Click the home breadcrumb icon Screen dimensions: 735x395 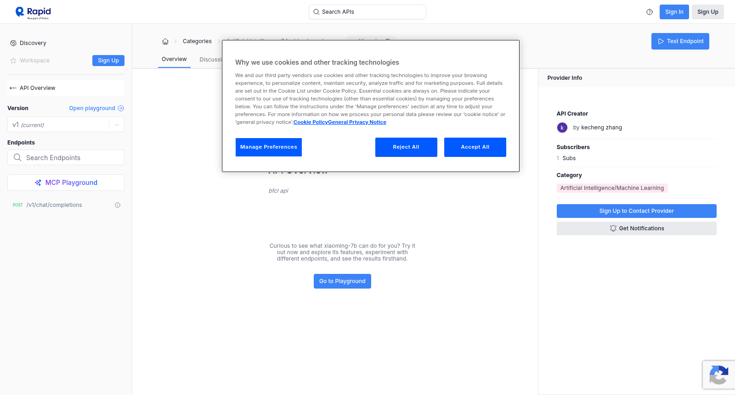(x=165, y=41)
